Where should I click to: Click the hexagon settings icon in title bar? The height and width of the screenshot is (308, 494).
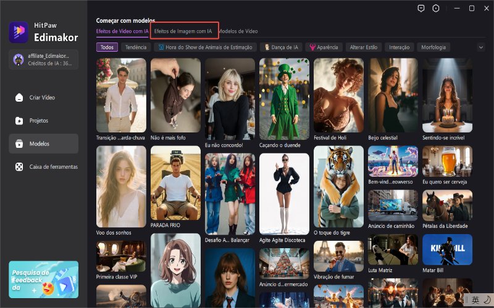click(x=436, y=8)
